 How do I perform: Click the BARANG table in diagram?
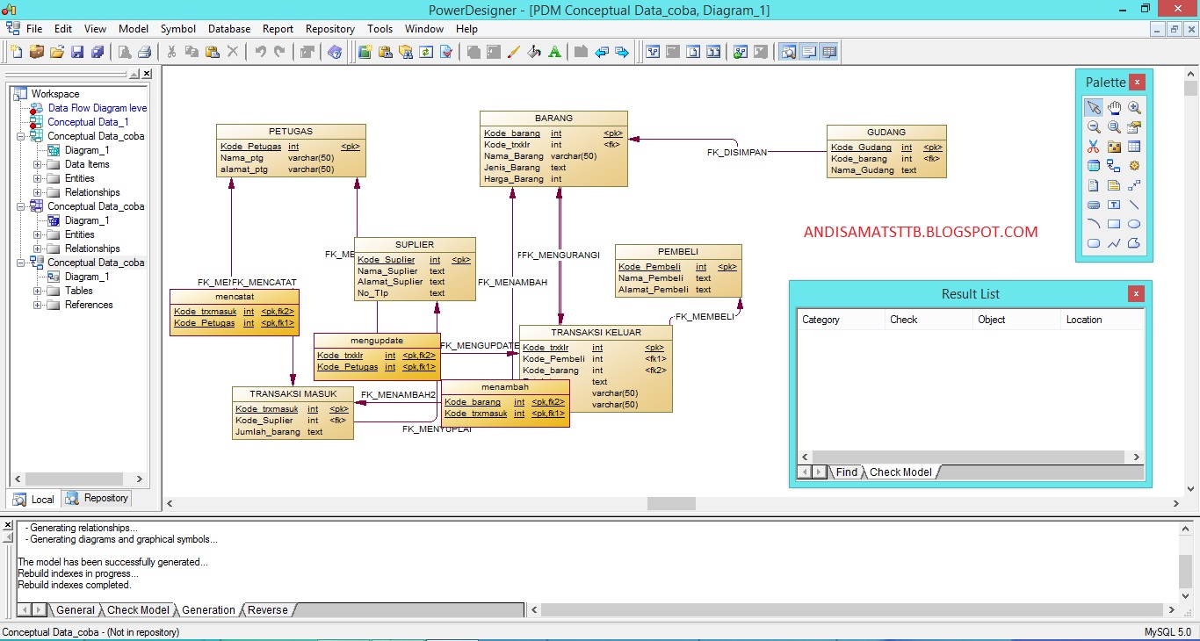pos(553,148)
